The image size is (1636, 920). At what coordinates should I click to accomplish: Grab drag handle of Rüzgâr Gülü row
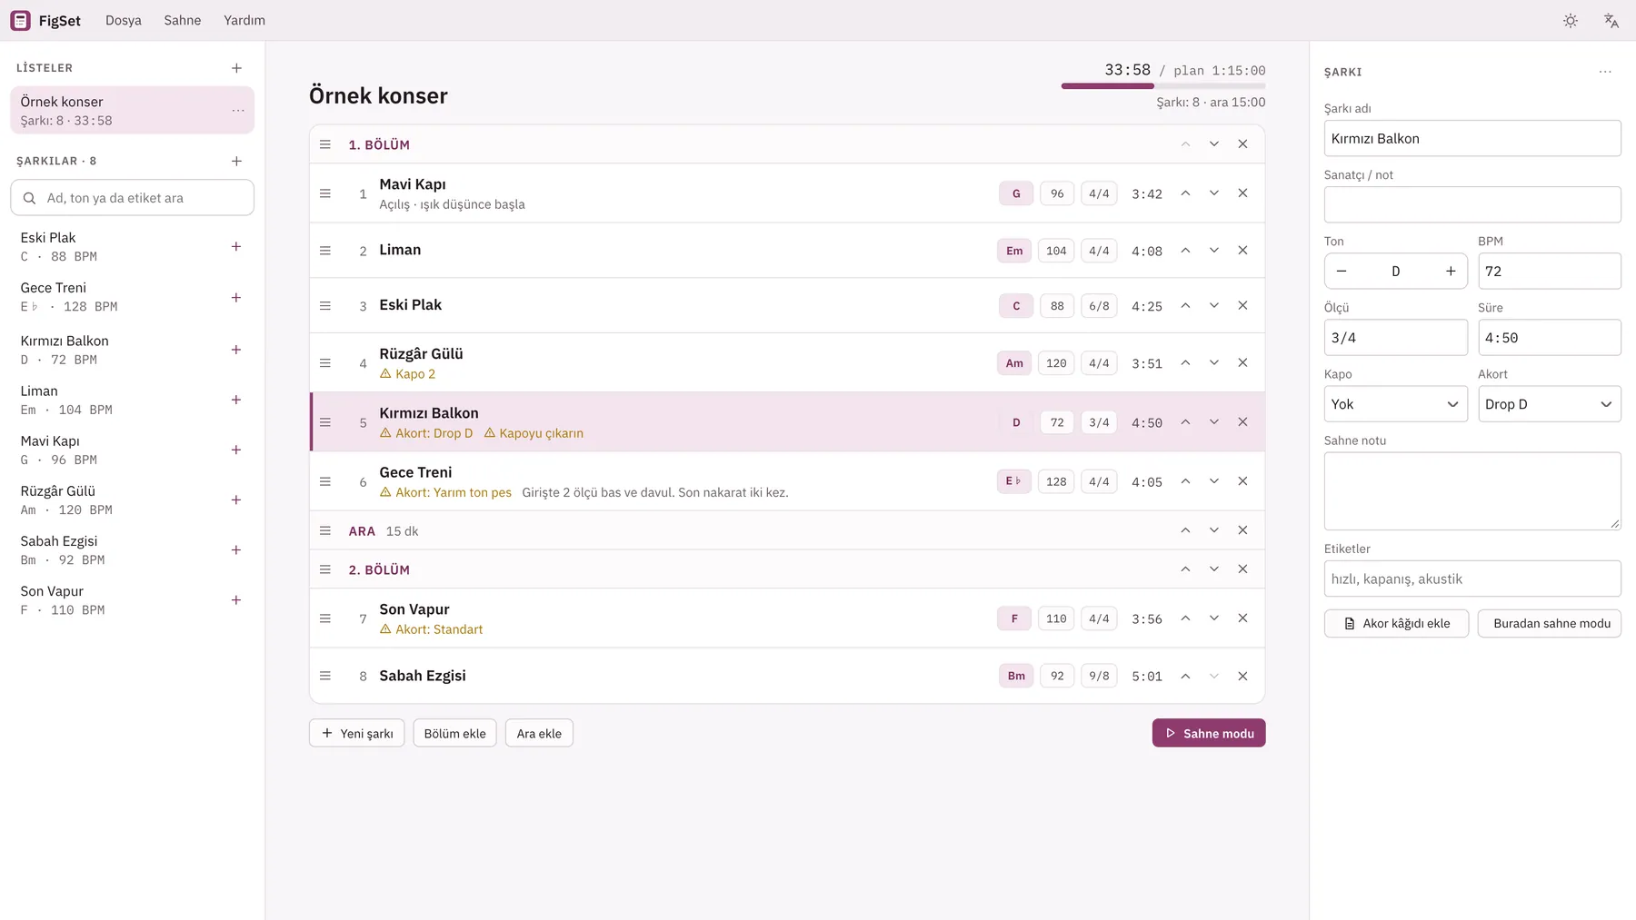(325, 362)
